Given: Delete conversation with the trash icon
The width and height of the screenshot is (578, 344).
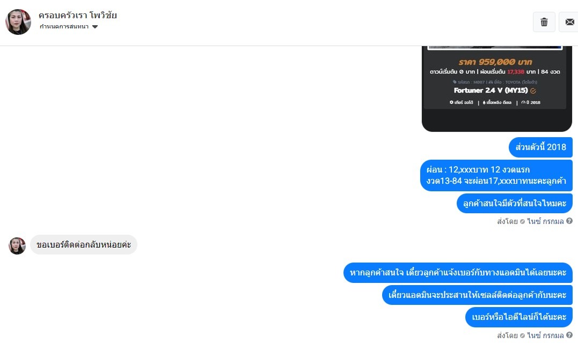Looking at the screenshot, I should point(544,22).
